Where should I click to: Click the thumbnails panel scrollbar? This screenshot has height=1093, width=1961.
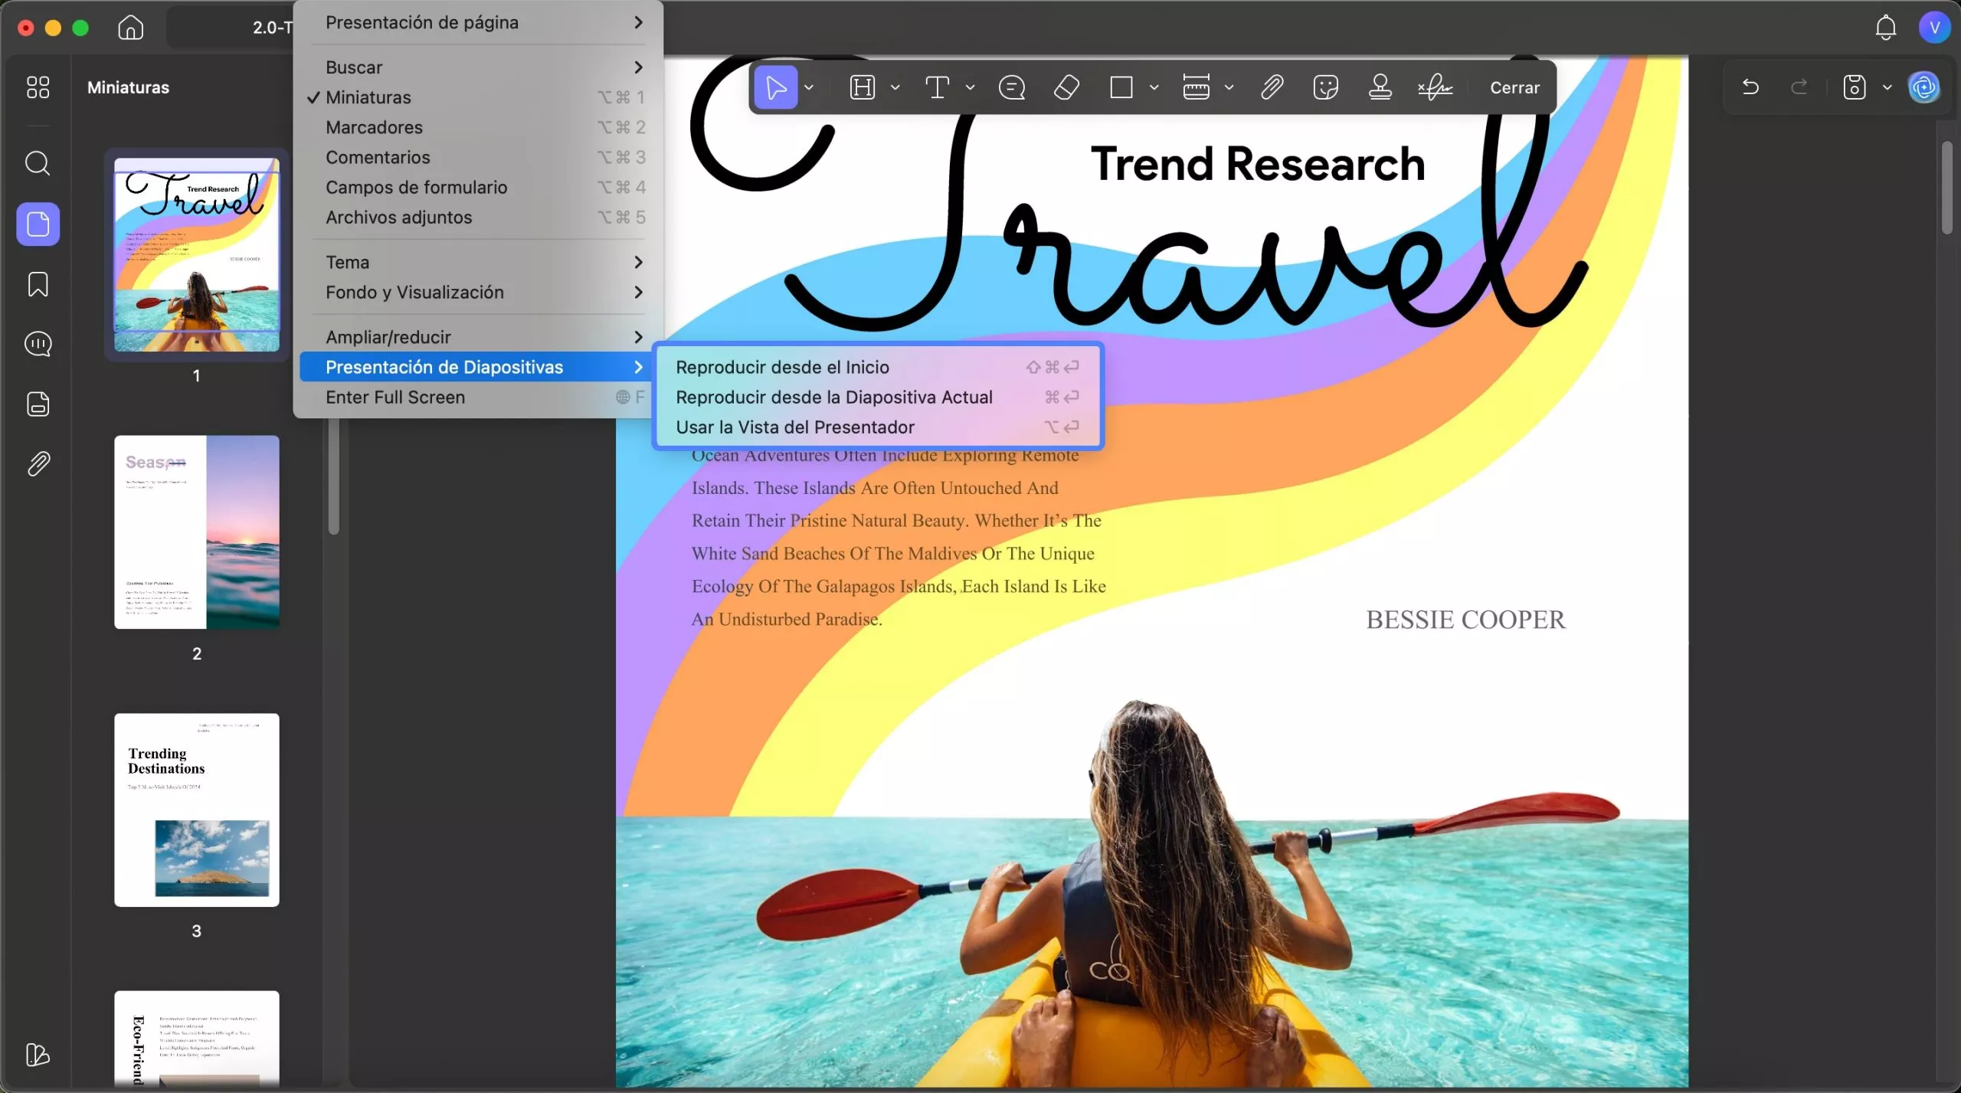(x=333, y=476)
